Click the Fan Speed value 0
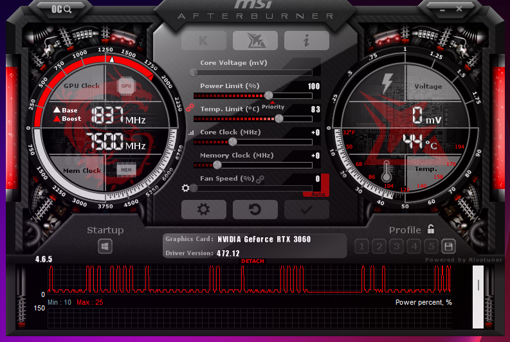Viewport: 510px width, 342px height. [x=318, y=179]
